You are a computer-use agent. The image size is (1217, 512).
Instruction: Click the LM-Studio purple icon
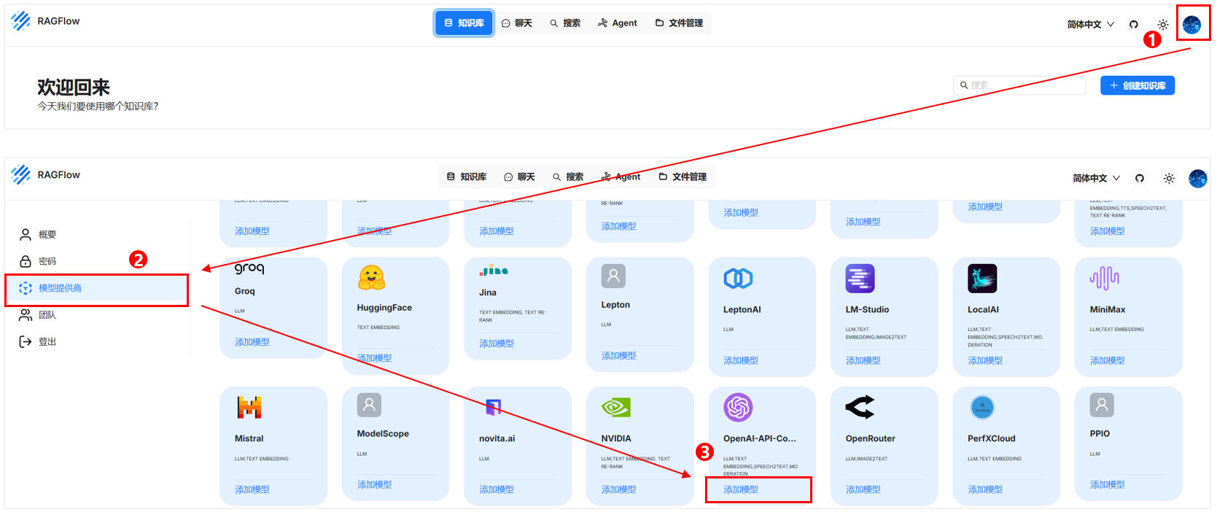click(x=860, y=279)
